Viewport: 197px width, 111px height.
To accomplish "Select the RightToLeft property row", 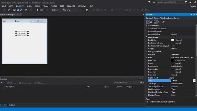I will (x=172, y=78).
